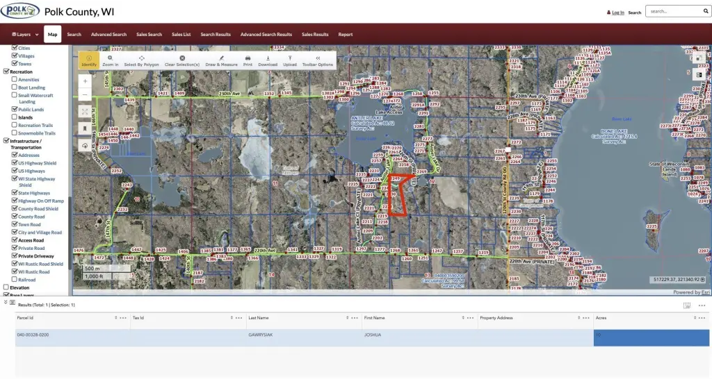Open bookmarks from the map side button
Viewport: 712px width, 379px height.
pos(85,128)
